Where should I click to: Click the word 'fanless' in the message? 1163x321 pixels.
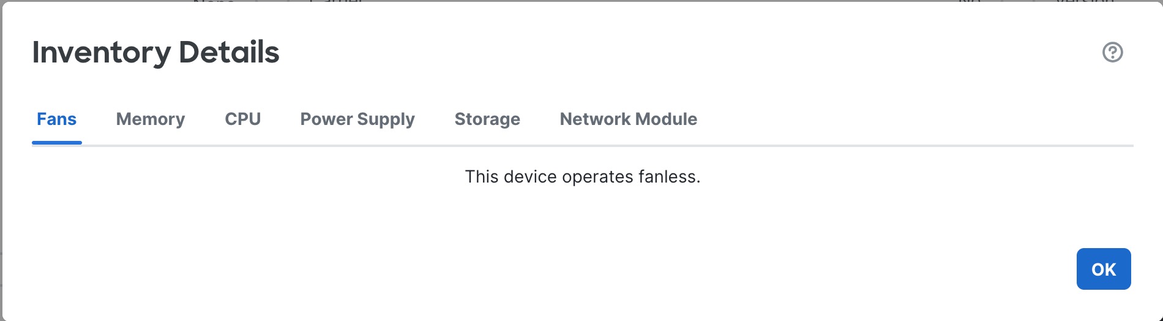pos(667,177)
